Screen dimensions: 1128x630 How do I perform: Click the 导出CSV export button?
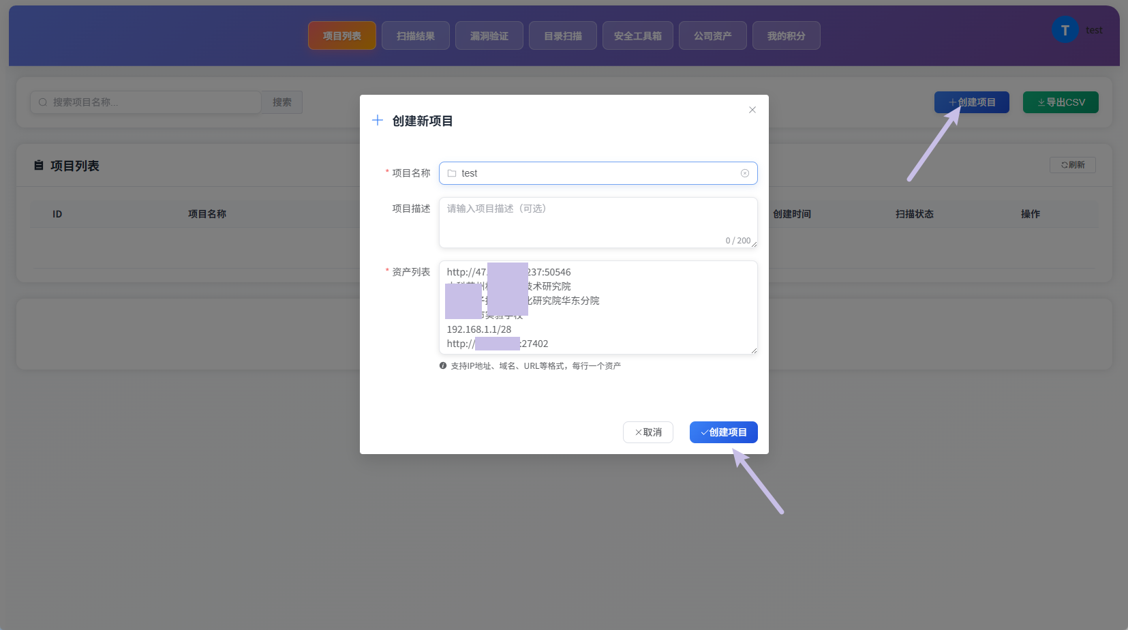(x=1061, y=102)
